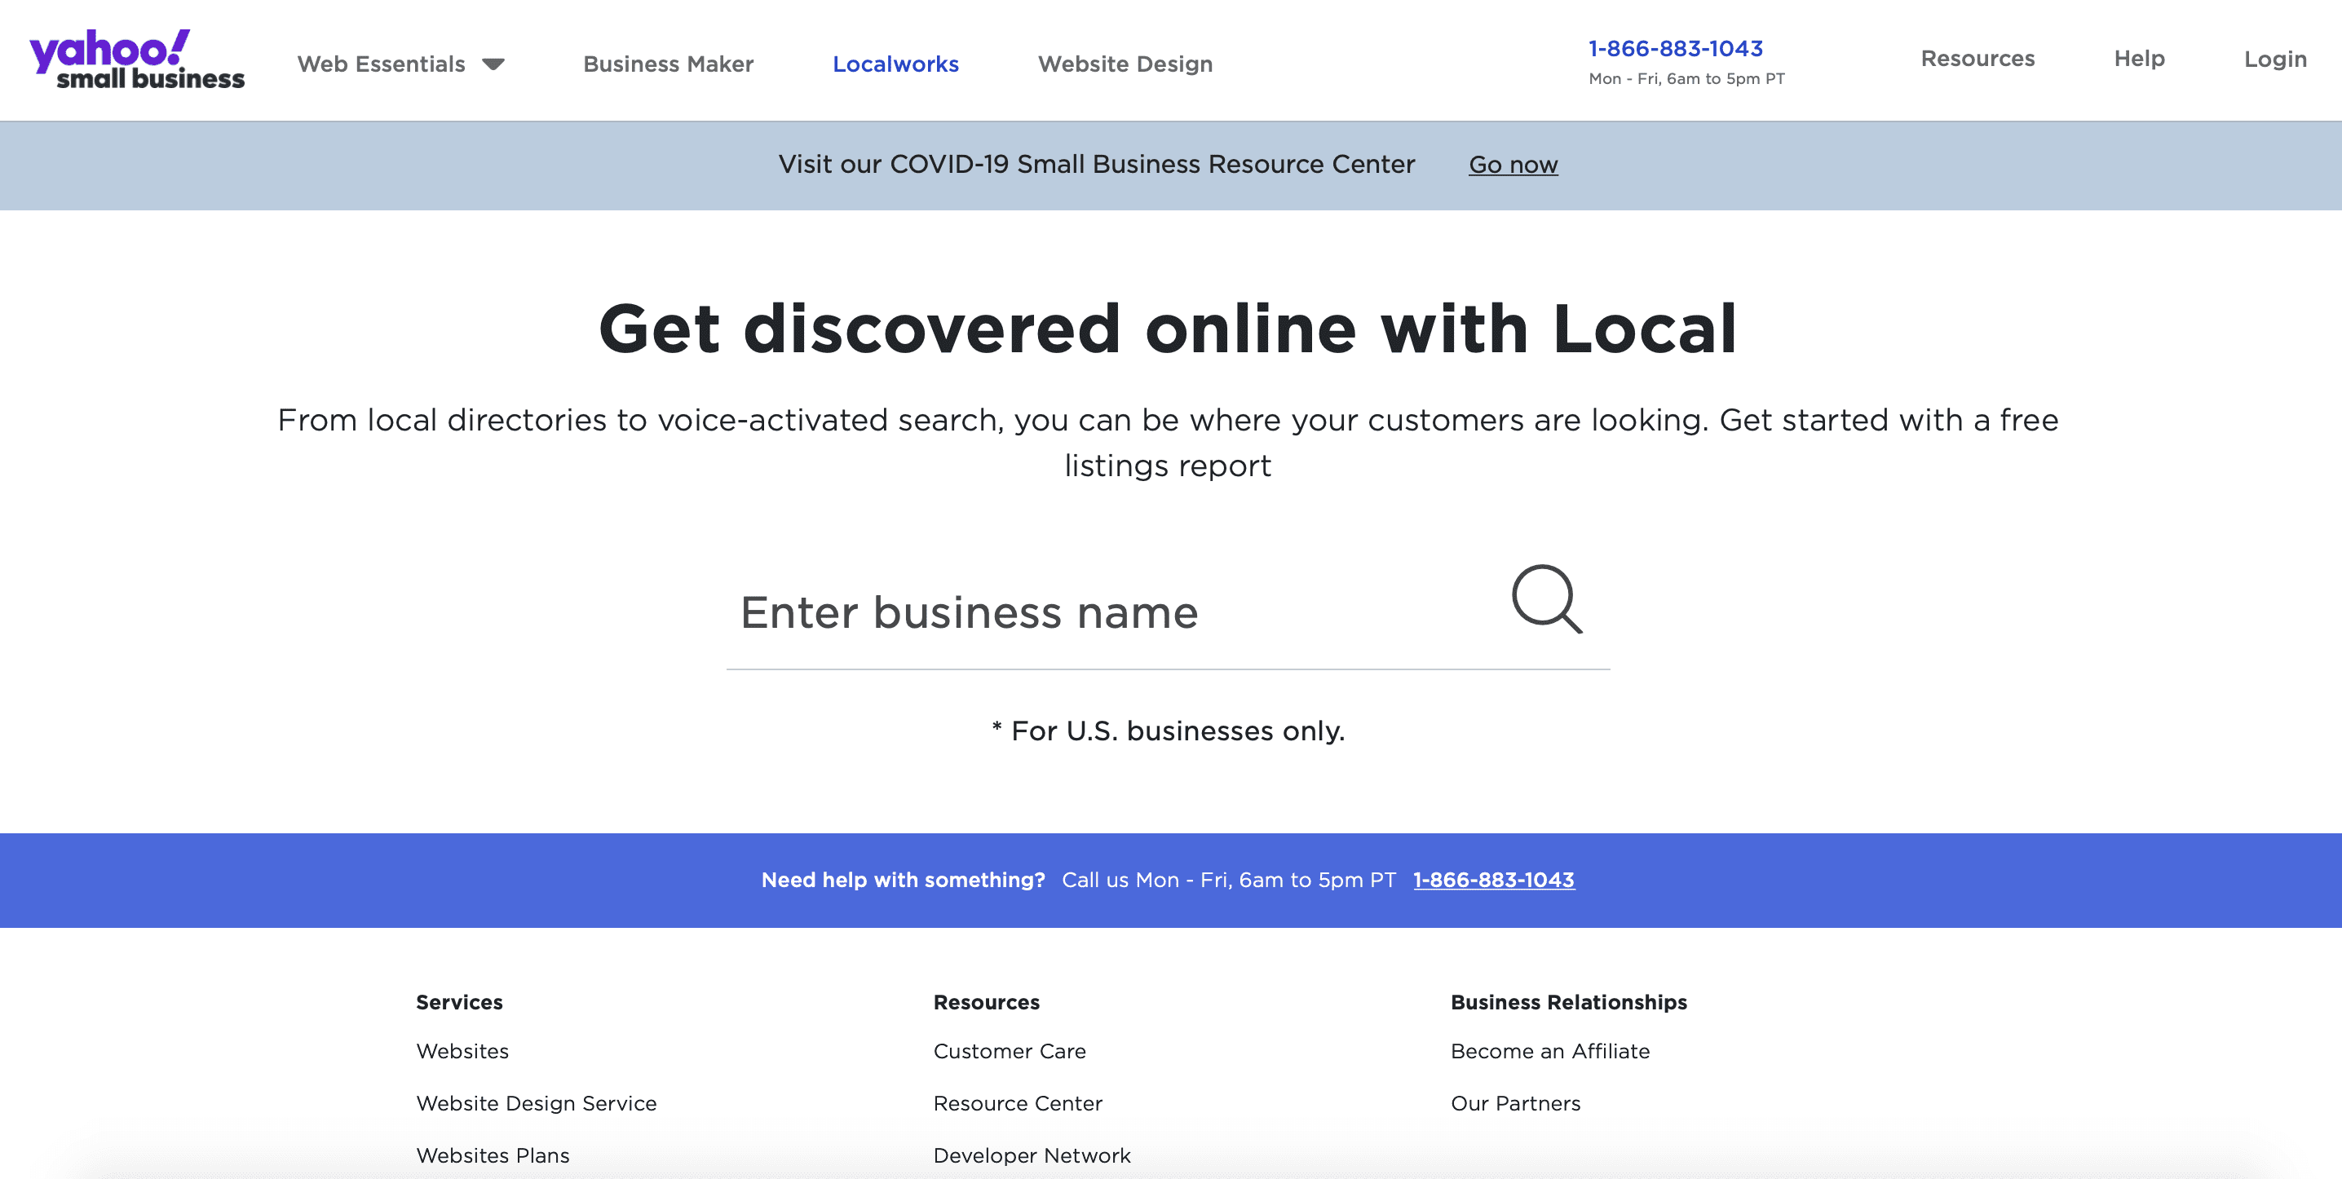Select the Localworks nav item

tap(895, 64)
